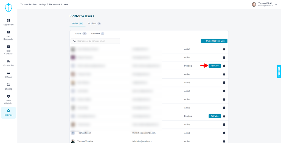Click tfrickh@avallone.io in the header
This screenshot has height=143, width=281.
point(266,6)
